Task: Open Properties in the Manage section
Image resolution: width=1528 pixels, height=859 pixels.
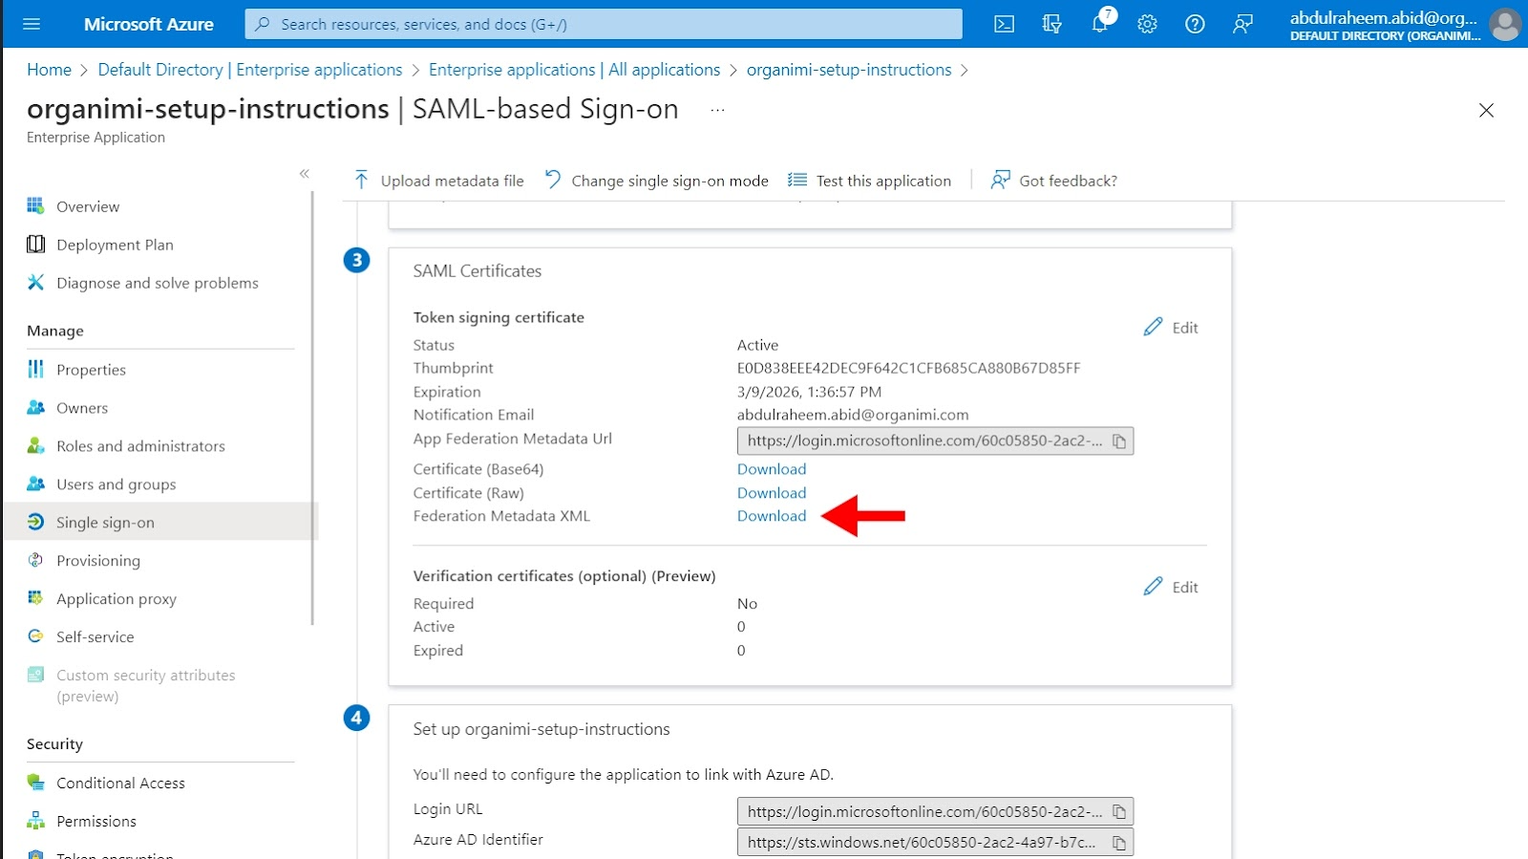Action: click(91, 370)
